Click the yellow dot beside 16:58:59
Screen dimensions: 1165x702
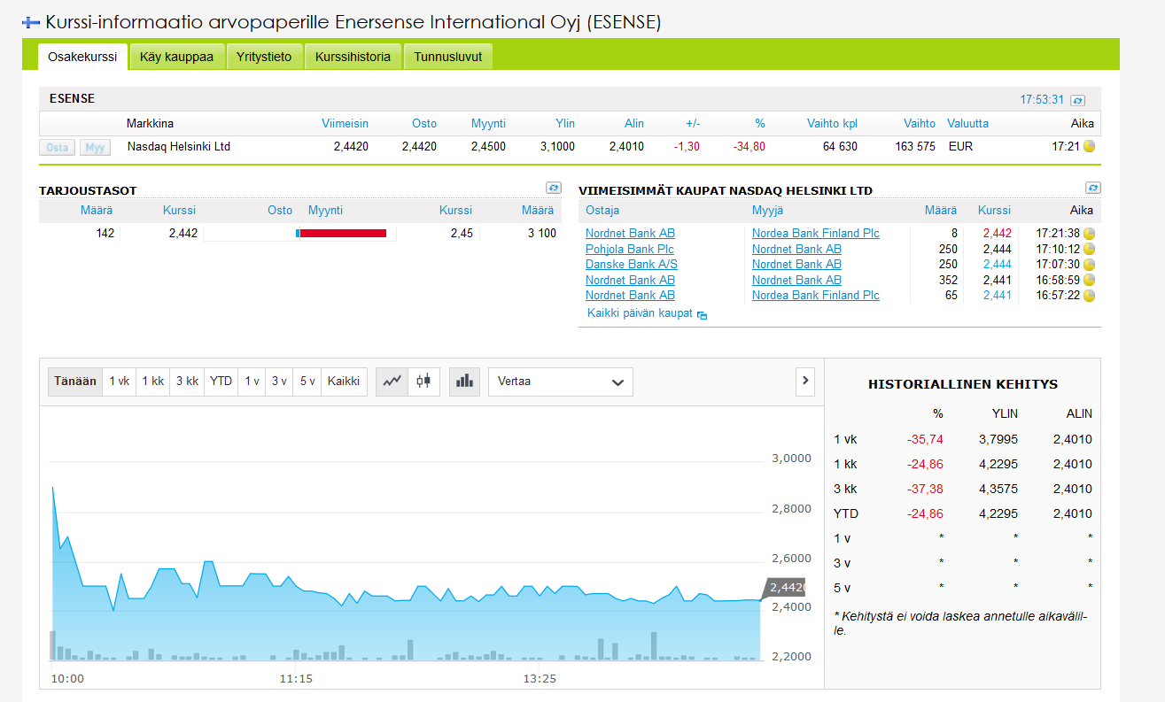click(1089, 280)
